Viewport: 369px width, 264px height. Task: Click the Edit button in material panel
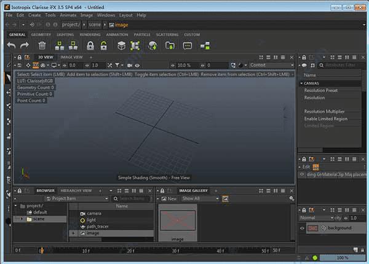click(306, 166)
